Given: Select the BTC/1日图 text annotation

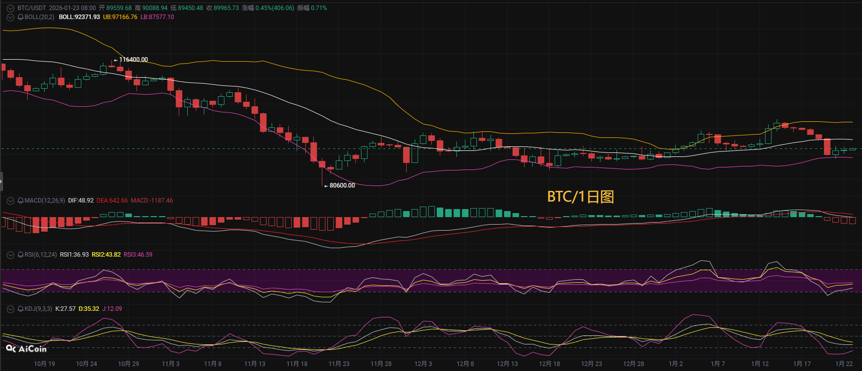Looking at the screenshot, I should 580,197.
